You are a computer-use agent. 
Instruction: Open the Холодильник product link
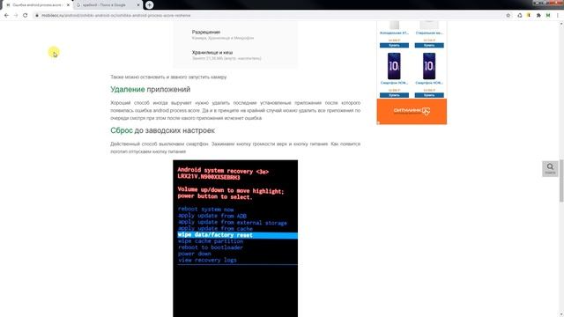394,33
